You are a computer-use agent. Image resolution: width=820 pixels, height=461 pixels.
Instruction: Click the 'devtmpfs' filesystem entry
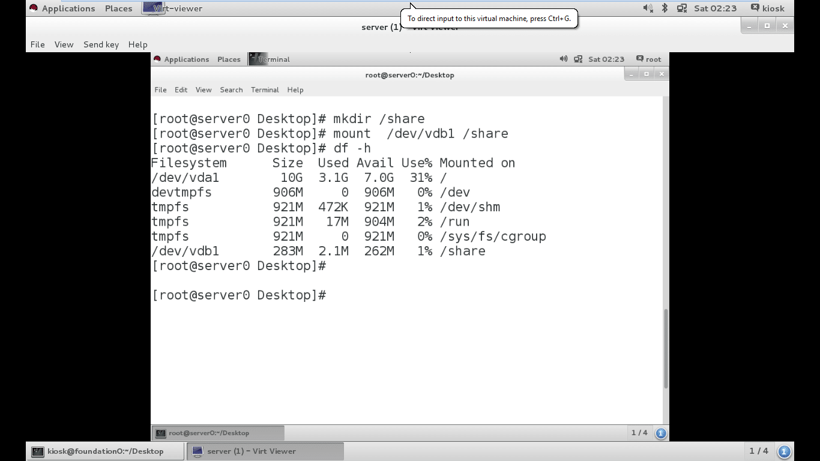coord(181,193)
